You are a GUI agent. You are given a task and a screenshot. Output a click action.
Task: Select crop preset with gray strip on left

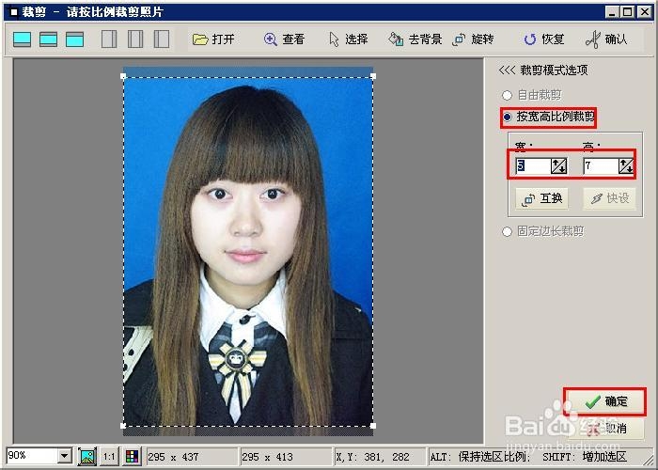pos(162,39)
